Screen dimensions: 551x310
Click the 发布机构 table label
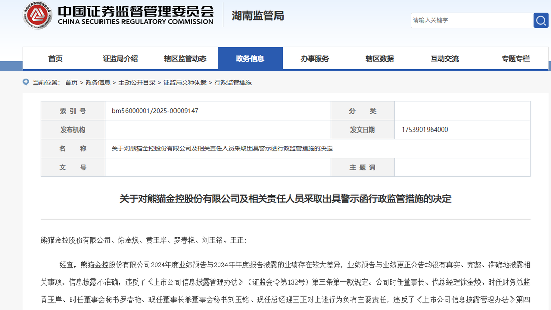(73, 130)
